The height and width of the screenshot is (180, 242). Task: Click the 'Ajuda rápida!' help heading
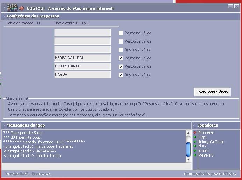pos(17,99)
